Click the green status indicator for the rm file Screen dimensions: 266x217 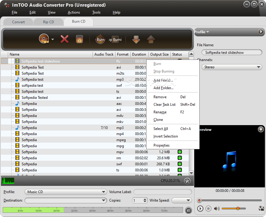[x=180, y=158]
